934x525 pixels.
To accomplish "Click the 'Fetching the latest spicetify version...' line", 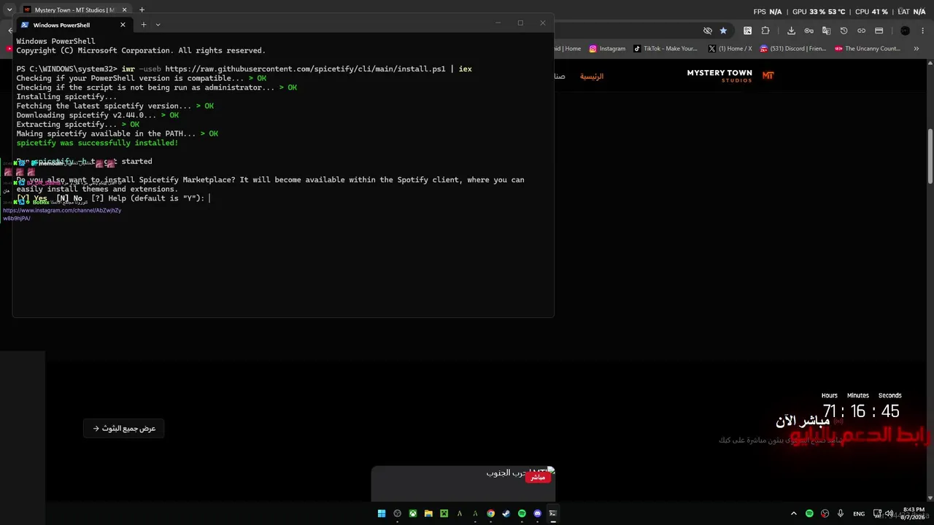I will pyautogui.click(x=115, y=106).
